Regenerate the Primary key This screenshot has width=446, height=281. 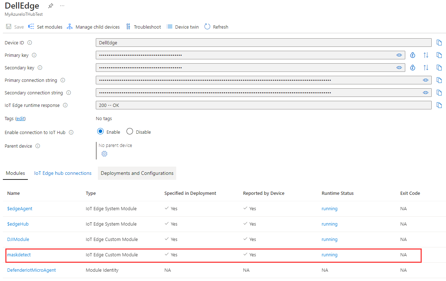pyautogui.click(x=413, y=55)
